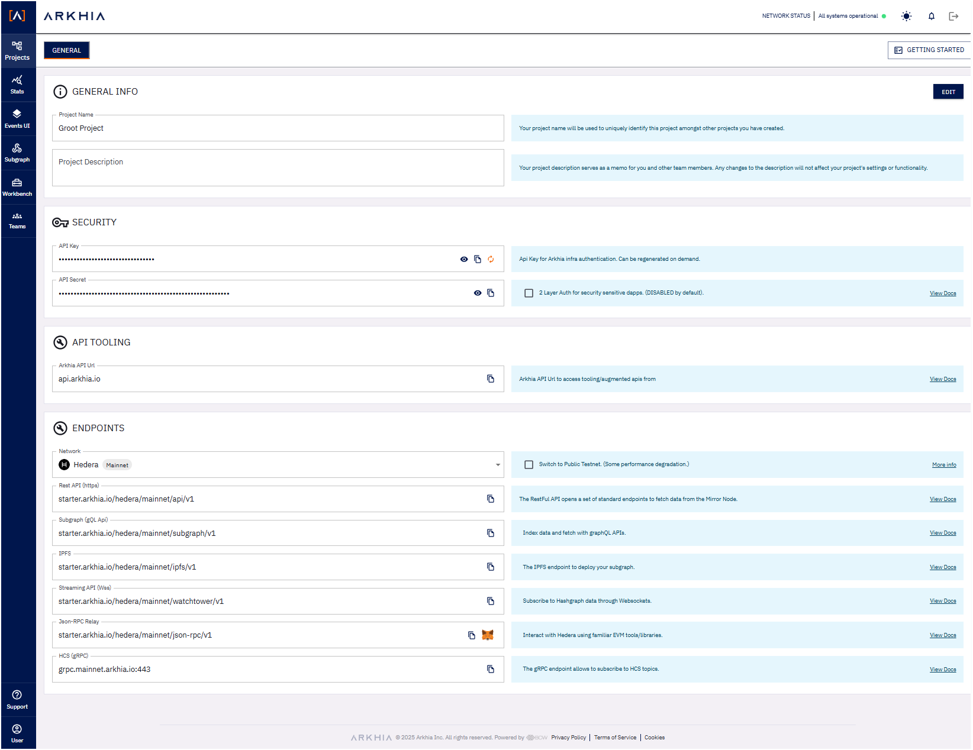Click the ARKHIA wordmark in header
The height and width of the screenshot is (750, 973).
coord(75,16)
